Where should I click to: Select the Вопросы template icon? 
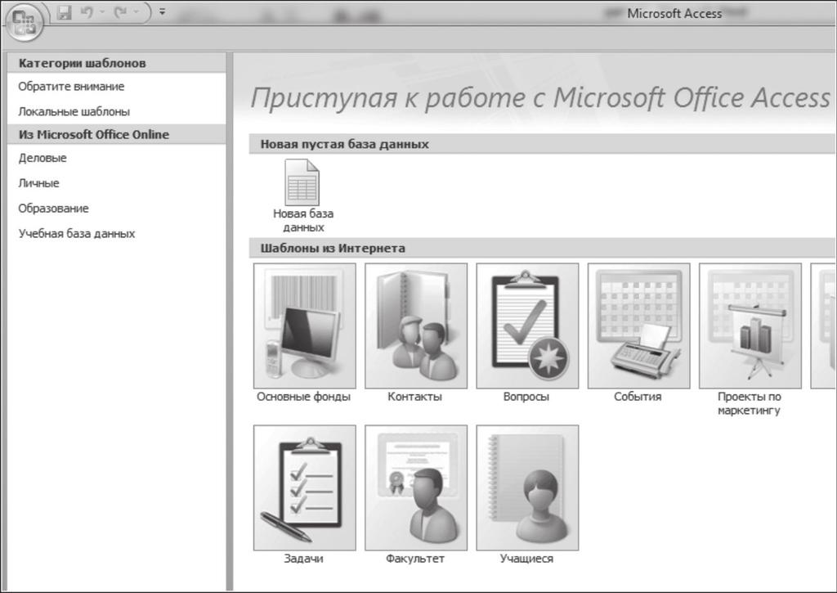[x=527, y=326]
